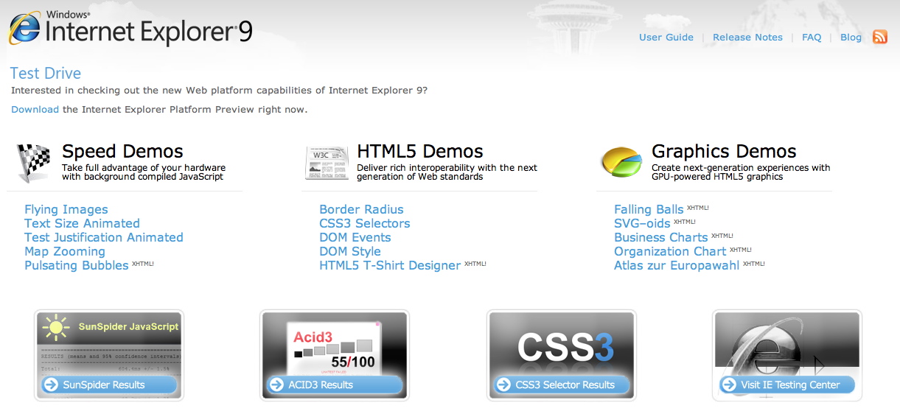Launch the SVG-oids demo
Screen dimensions: 900x411
tap(642, 223)
